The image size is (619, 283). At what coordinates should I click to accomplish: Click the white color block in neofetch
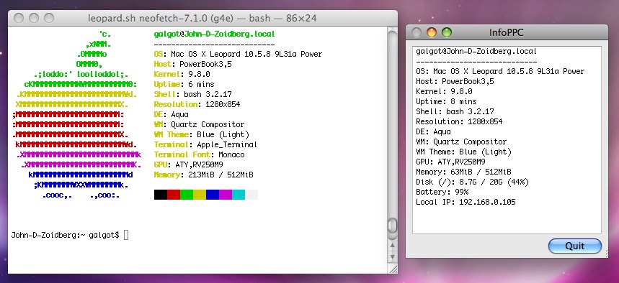tap(251, 195)
